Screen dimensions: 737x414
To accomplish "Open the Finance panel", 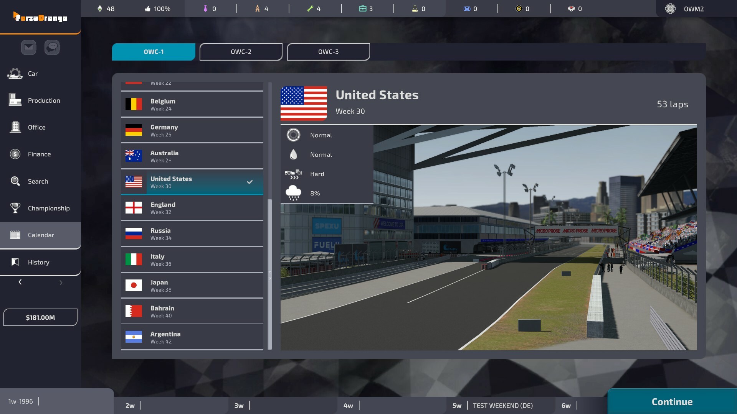I will pyautogui.click(x=40, y=154).
